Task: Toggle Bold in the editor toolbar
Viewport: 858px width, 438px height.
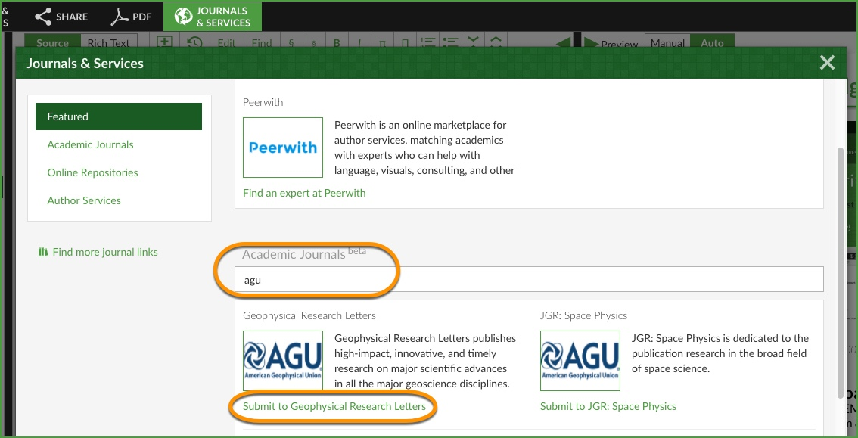Action: click(x=337, y=43)
